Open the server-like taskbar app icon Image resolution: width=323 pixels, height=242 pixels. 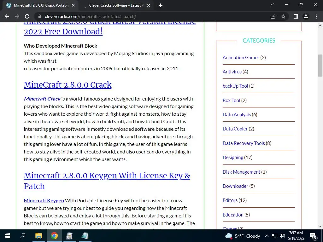coord(69,236)
